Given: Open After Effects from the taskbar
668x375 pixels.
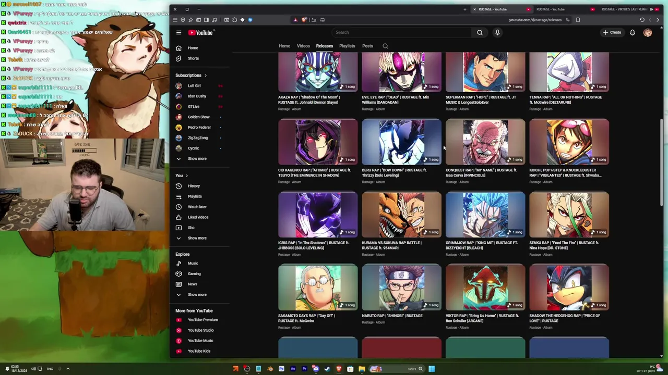Looking at the screenshot, I should click(x=293, y=369).
